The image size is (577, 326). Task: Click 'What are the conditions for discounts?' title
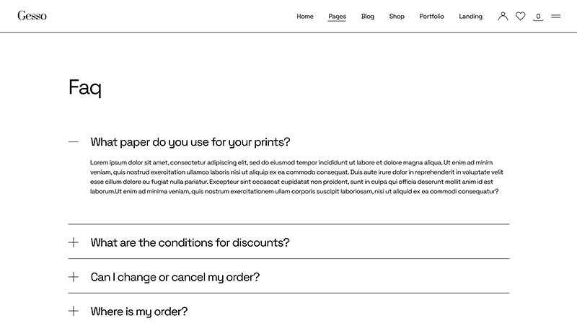click(x=190, y=242)
